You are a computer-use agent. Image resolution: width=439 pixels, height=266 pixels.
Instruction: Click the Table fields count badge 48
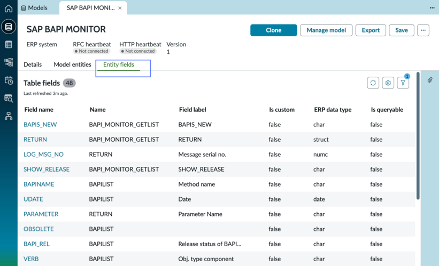click(x=69, y=83)
